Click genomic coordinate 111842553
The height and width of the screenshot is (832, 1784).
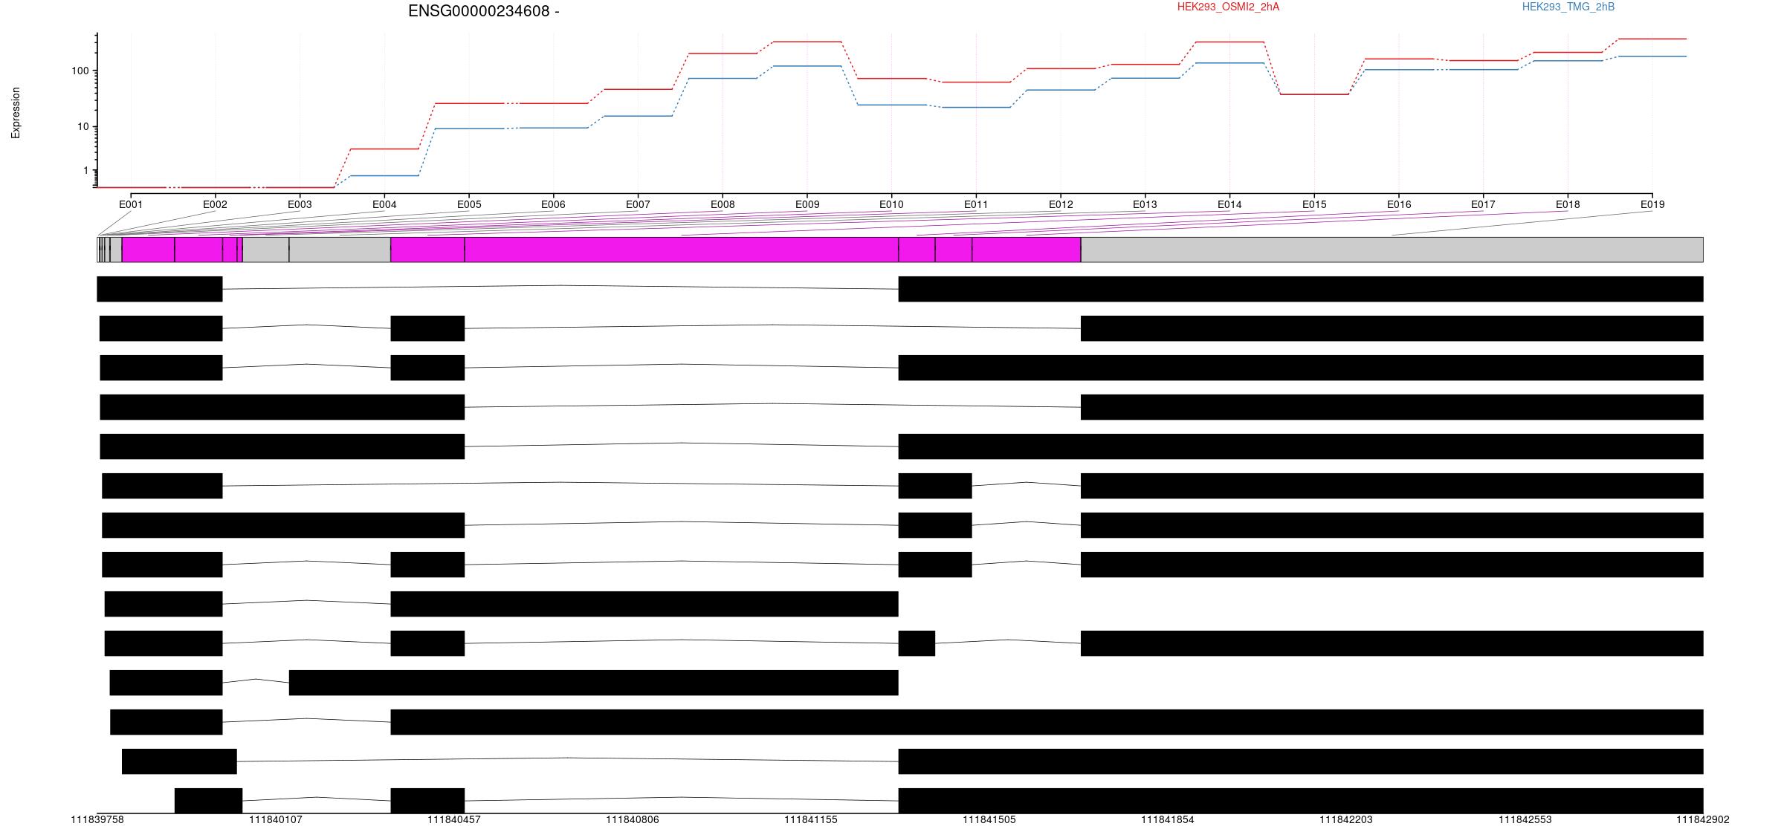tap(1525, 820)
